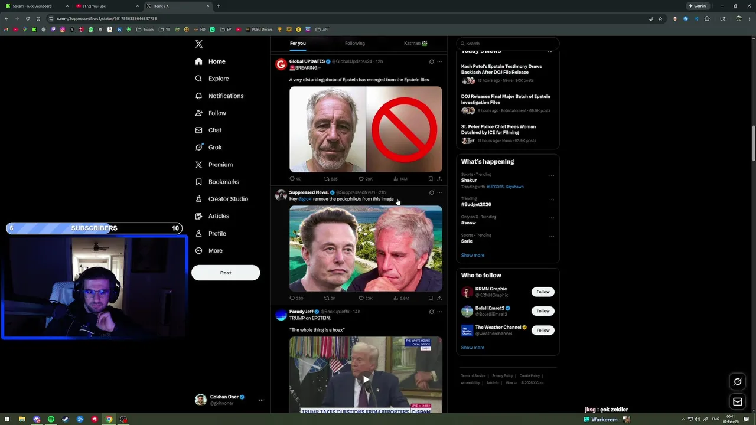Open more options on the Global UPDATES post

pyautogui.click(x=439, y=61)
